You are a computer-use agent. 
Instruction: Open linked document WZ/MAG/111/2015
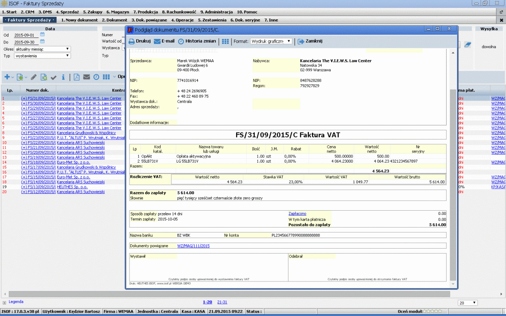(x=193, y=246)
